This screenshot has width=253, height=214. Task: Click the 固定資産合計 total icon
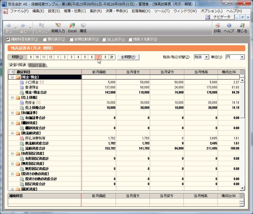(x=21, y=184)
